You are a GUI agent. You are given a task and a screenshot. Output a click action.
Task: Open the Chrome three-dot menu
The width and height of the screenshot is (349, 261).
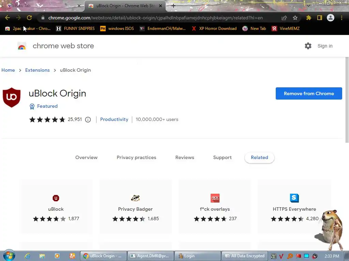coord(342,18)
